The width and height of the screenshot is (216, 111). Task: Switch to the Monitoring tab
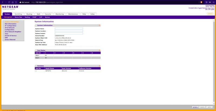tap(59, 14)
